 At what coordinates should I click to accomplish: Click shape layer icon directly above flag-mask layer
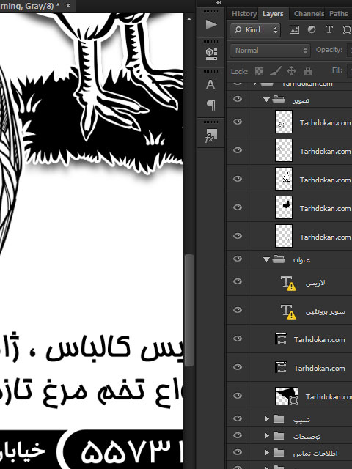[281, 367]
